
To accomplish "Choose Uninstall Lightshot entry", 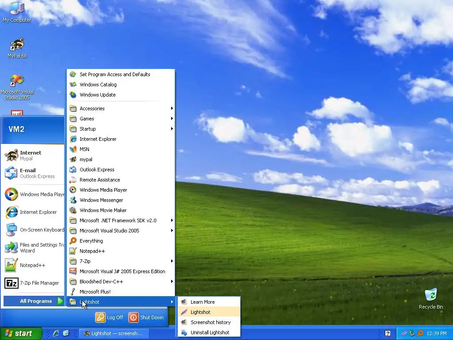I will [209, 332].
